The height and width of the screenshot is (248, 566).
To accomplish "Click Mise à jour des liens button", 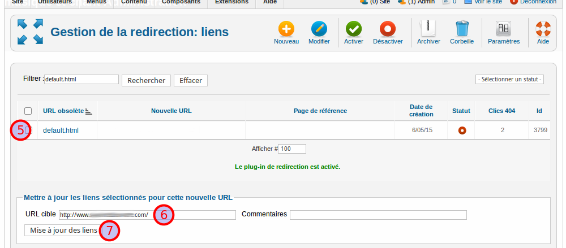I will [x=63, y=230].
